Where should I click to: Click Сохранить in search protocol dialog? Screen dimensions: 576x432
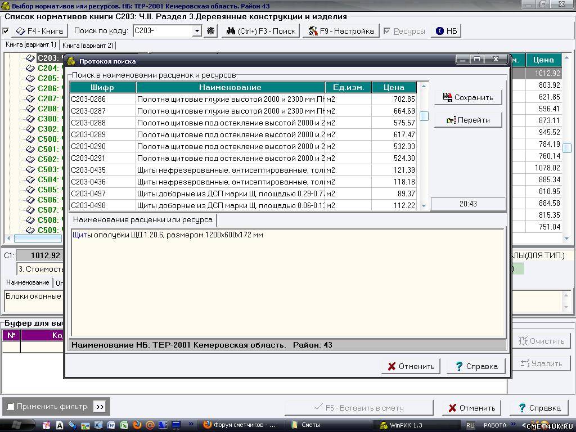(x=468, y=97)
